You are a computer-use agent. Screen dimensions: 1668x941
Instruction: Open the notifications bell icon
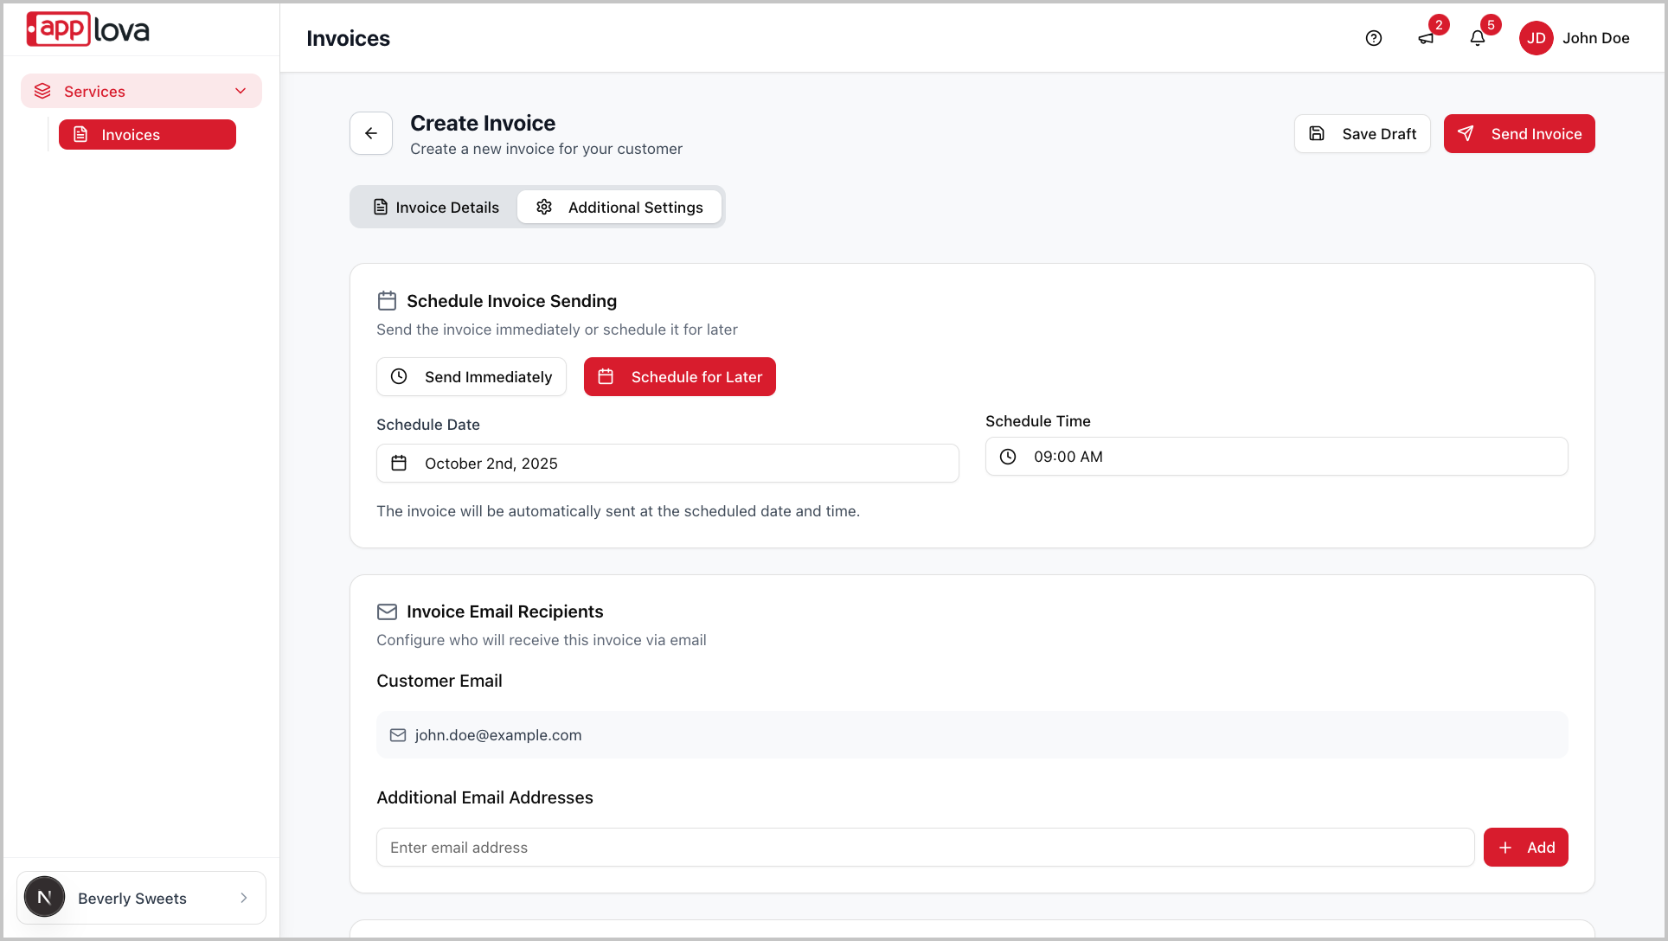click(x=1478, y=38)
